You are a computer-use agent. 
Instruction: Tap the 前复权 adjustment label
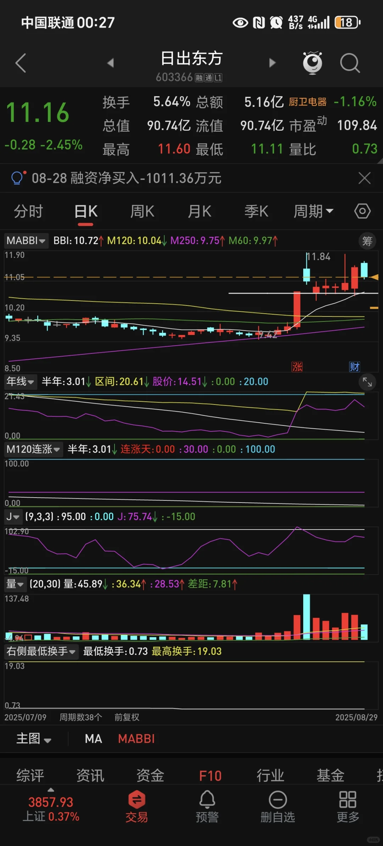click(127, 717)
